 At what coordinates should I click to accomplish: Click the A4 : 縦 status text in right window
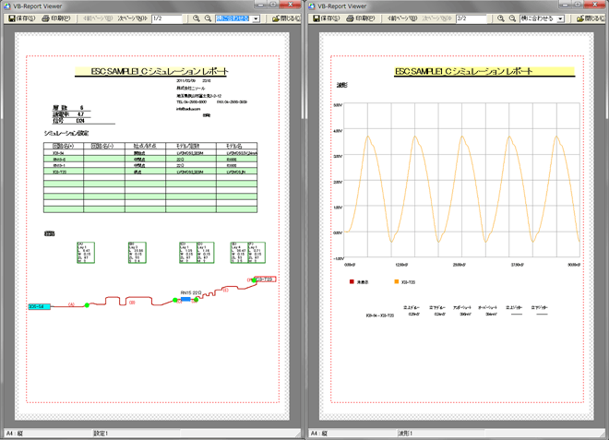point(318,433)
